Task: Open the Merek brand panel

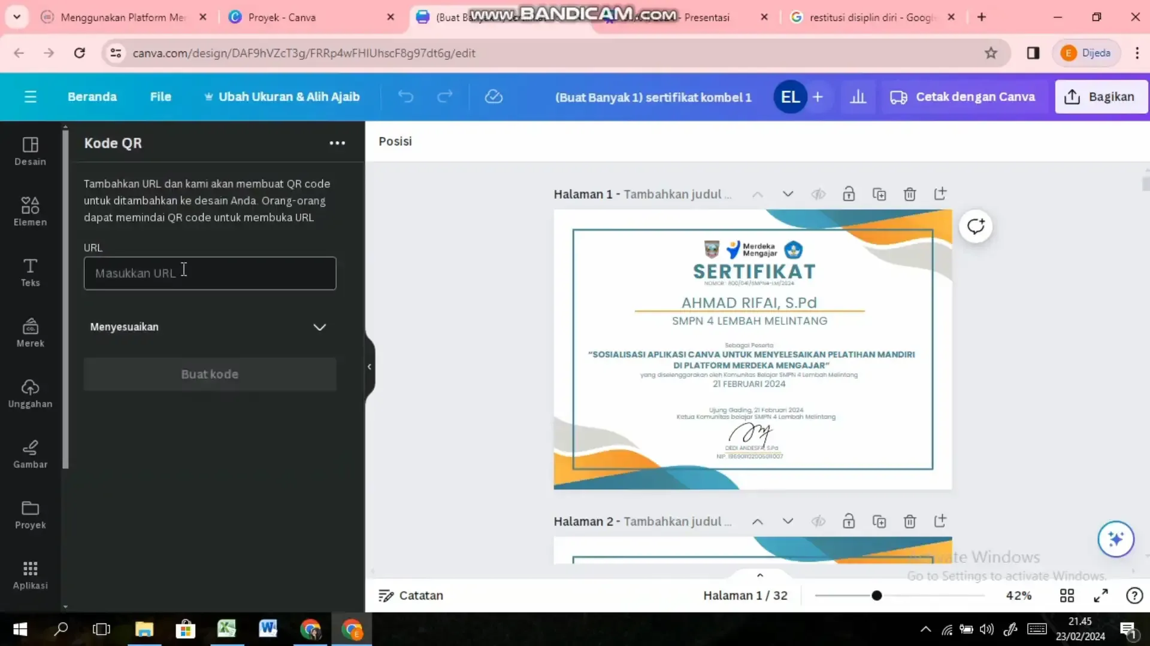Action: (x=30, y=333)
